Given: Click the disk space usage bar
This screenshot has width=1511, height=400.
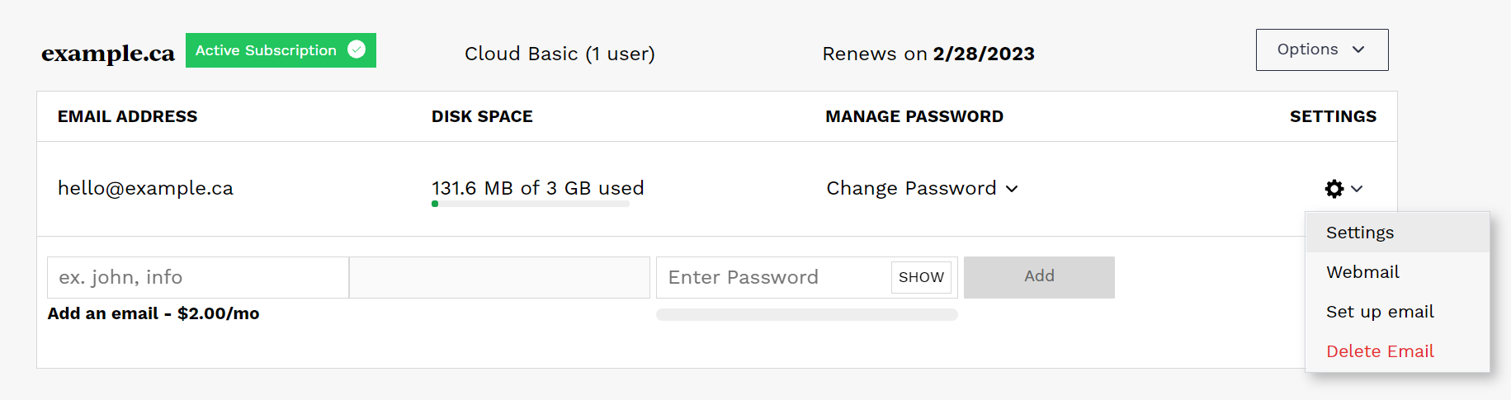Looking at the screenshot, I should 530,204.
